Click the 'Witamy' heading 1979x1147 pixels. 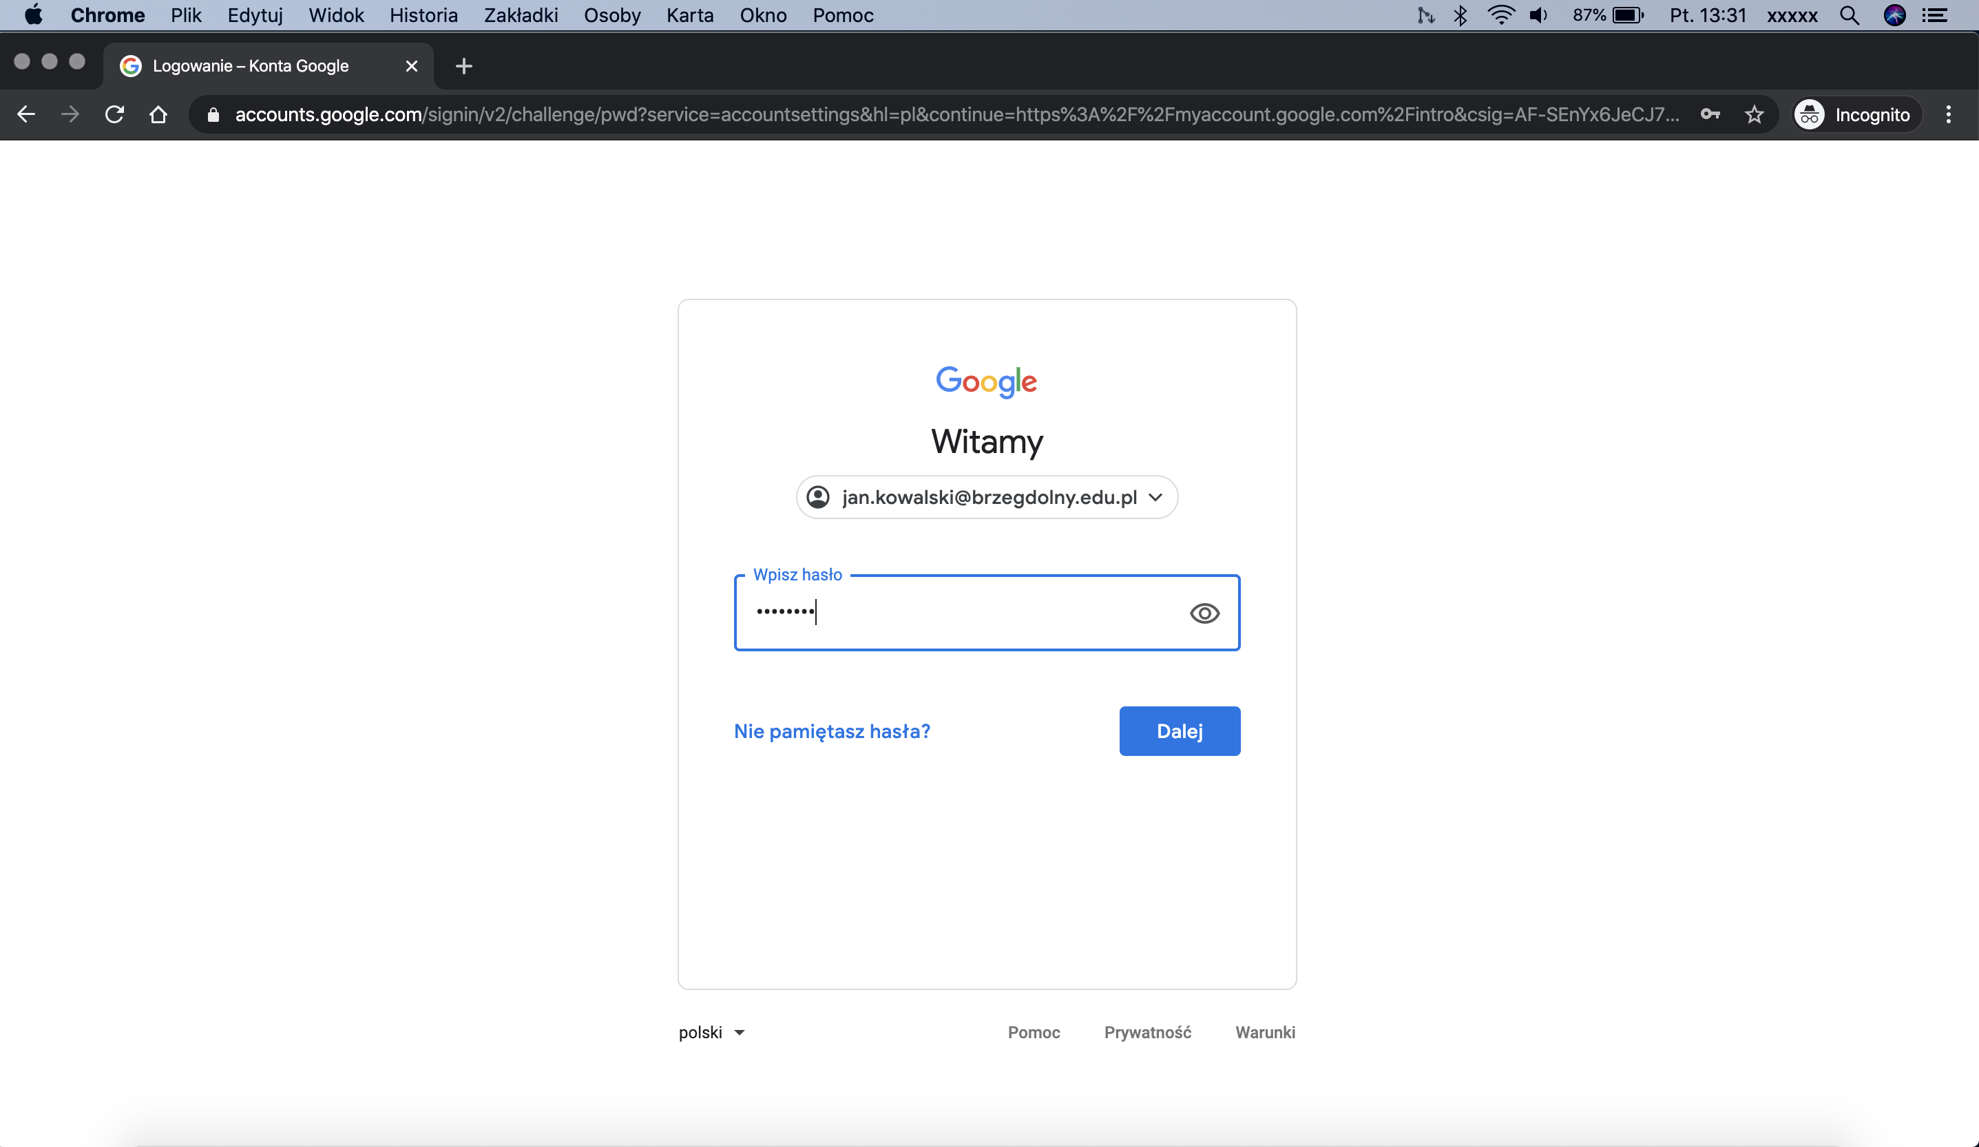986,441
